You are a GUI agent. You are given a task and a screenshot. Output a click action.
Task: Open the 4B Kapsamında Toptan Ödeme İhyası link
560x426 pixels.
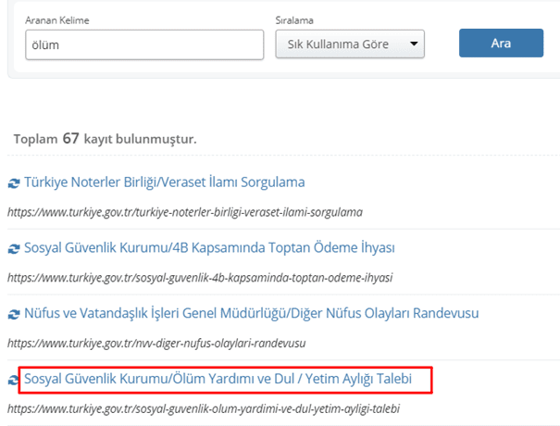(209, 248)
